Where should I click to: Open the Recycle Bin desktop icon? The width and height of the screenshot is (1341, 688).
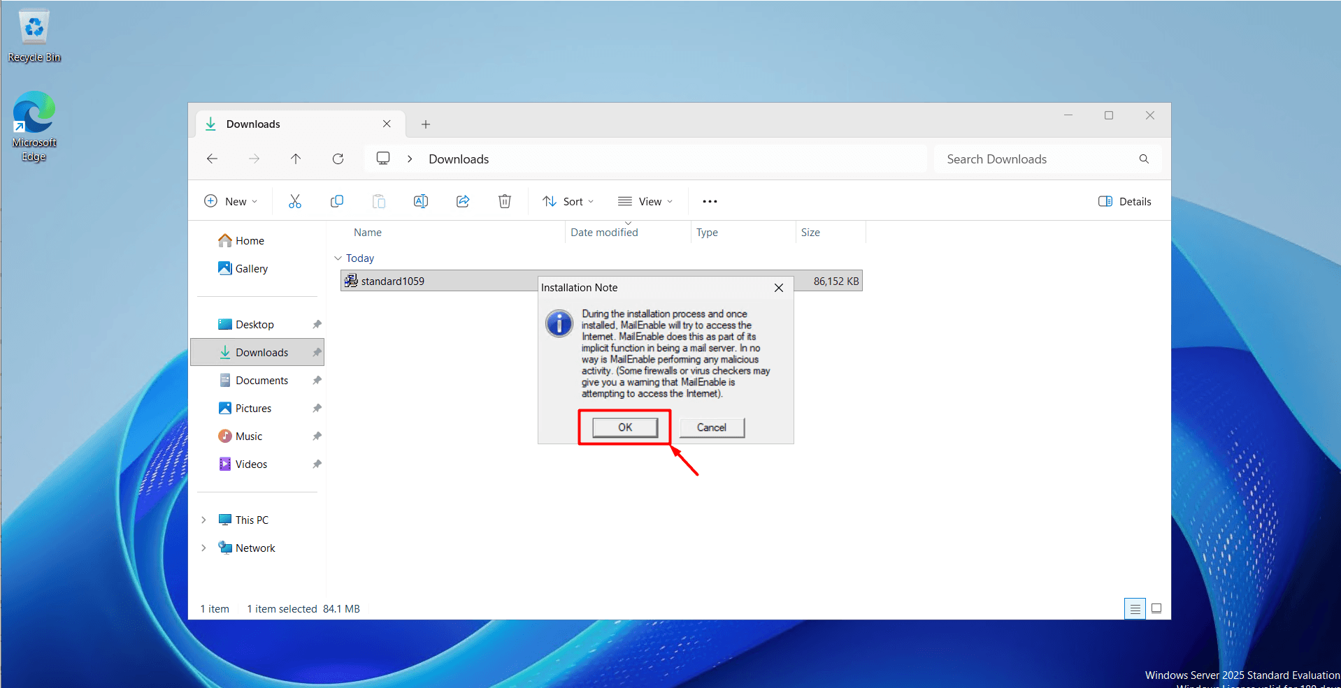tap(34, 36)
